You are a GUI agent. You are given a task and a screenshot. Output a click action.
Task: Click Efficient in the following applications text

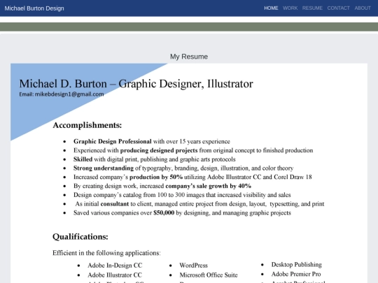click(x=106, y=253)
